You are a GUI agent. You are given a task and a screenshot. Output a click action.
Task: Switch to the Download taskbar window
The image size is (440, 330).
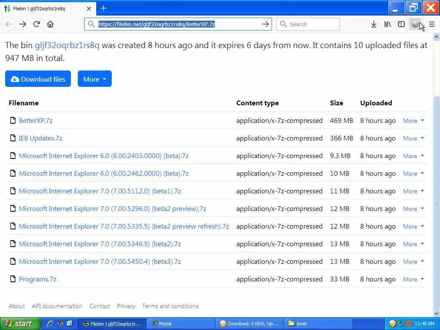tap(250, 324)
